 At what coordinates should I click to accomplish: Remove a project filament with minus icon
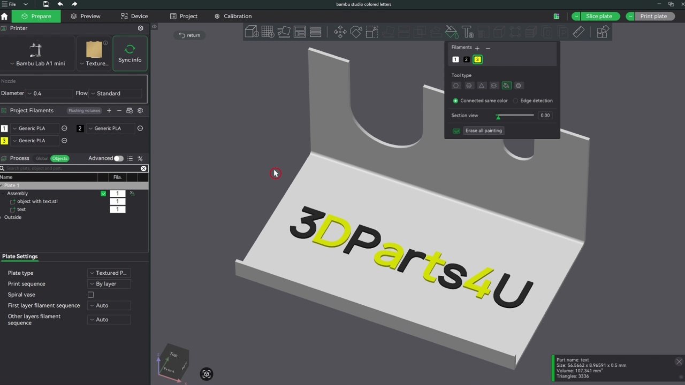119,111
